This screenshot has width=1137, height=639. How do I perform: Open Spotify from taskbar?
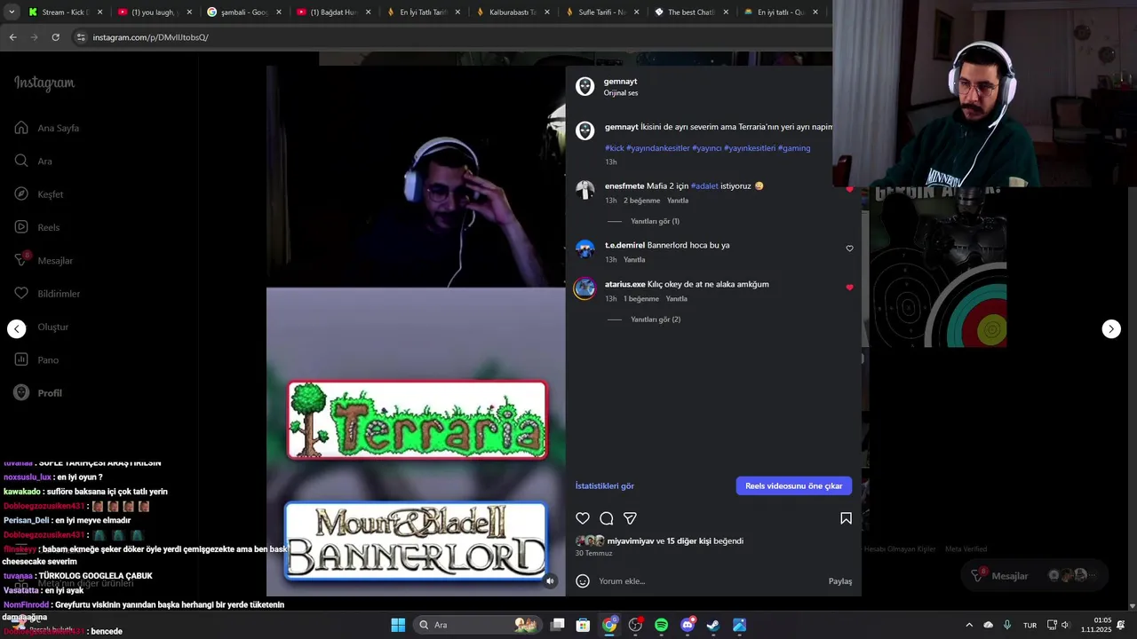pyautogui.click(x=661, y=625)
